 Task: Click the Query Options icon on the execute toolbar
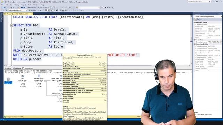(46, 10)
